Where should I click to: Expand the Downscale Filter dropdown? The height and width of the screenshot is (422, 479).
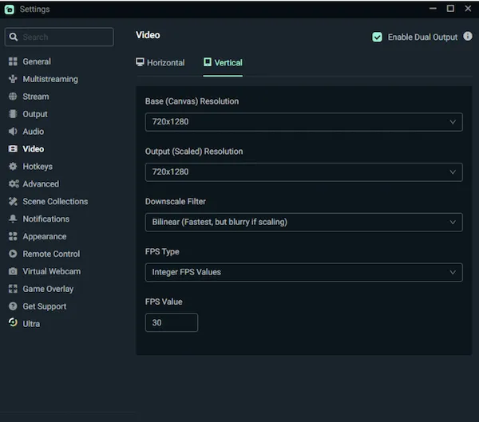tap(303, 223)
